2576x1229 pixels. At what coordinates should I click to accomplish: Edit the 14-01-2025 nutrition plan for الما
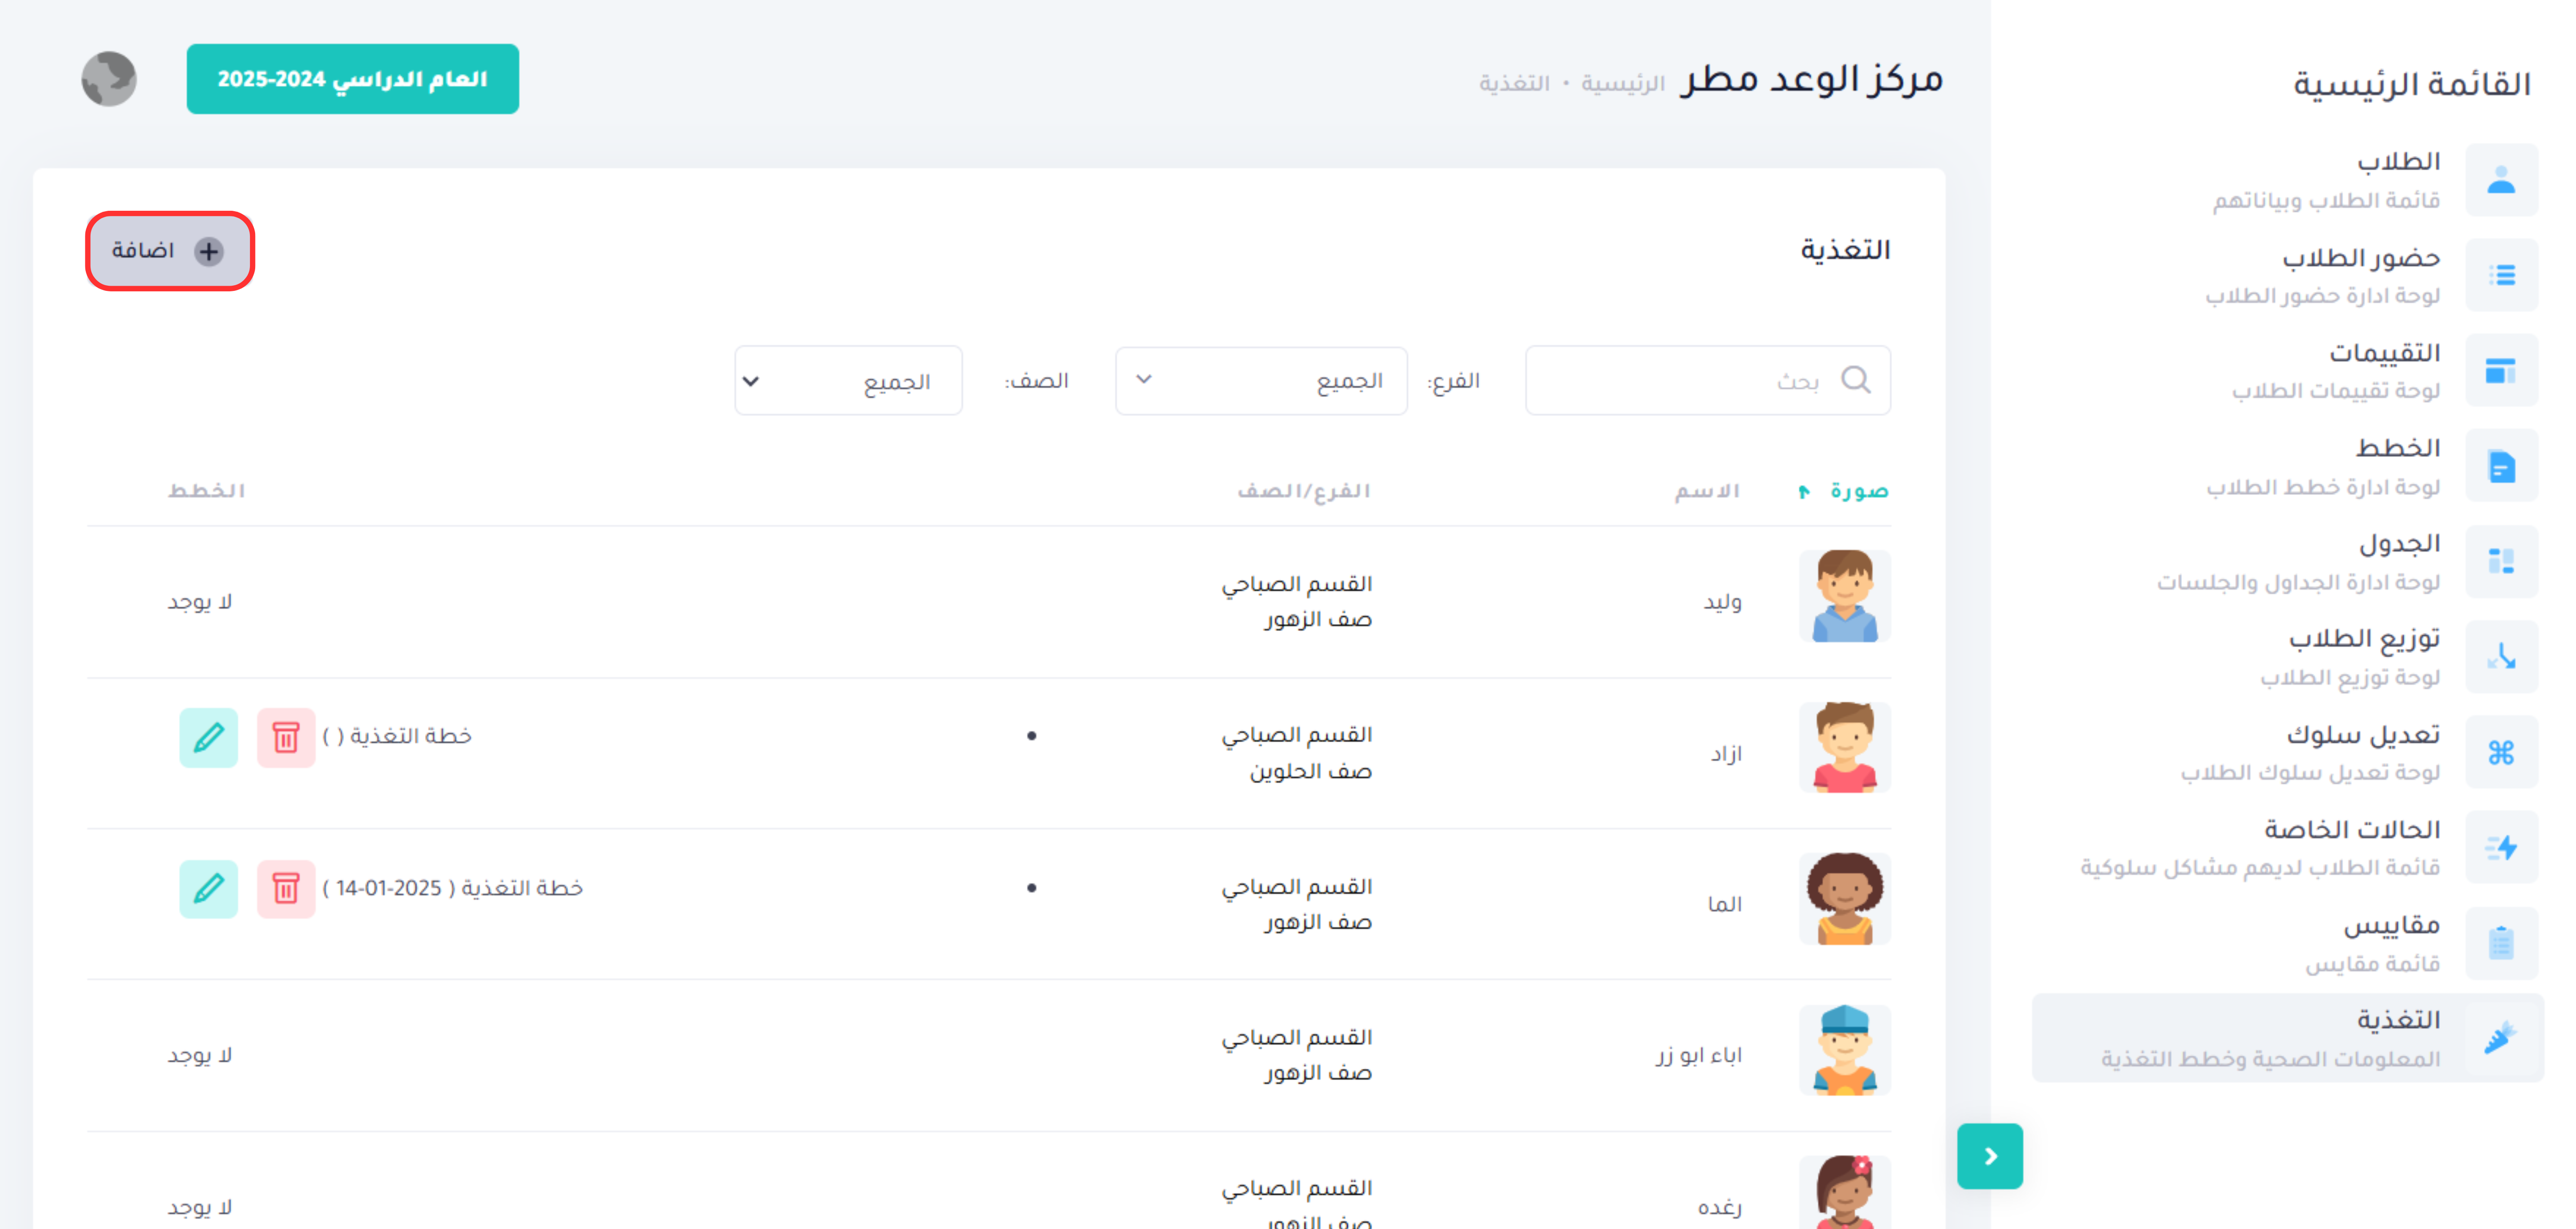tap(209, 889)
